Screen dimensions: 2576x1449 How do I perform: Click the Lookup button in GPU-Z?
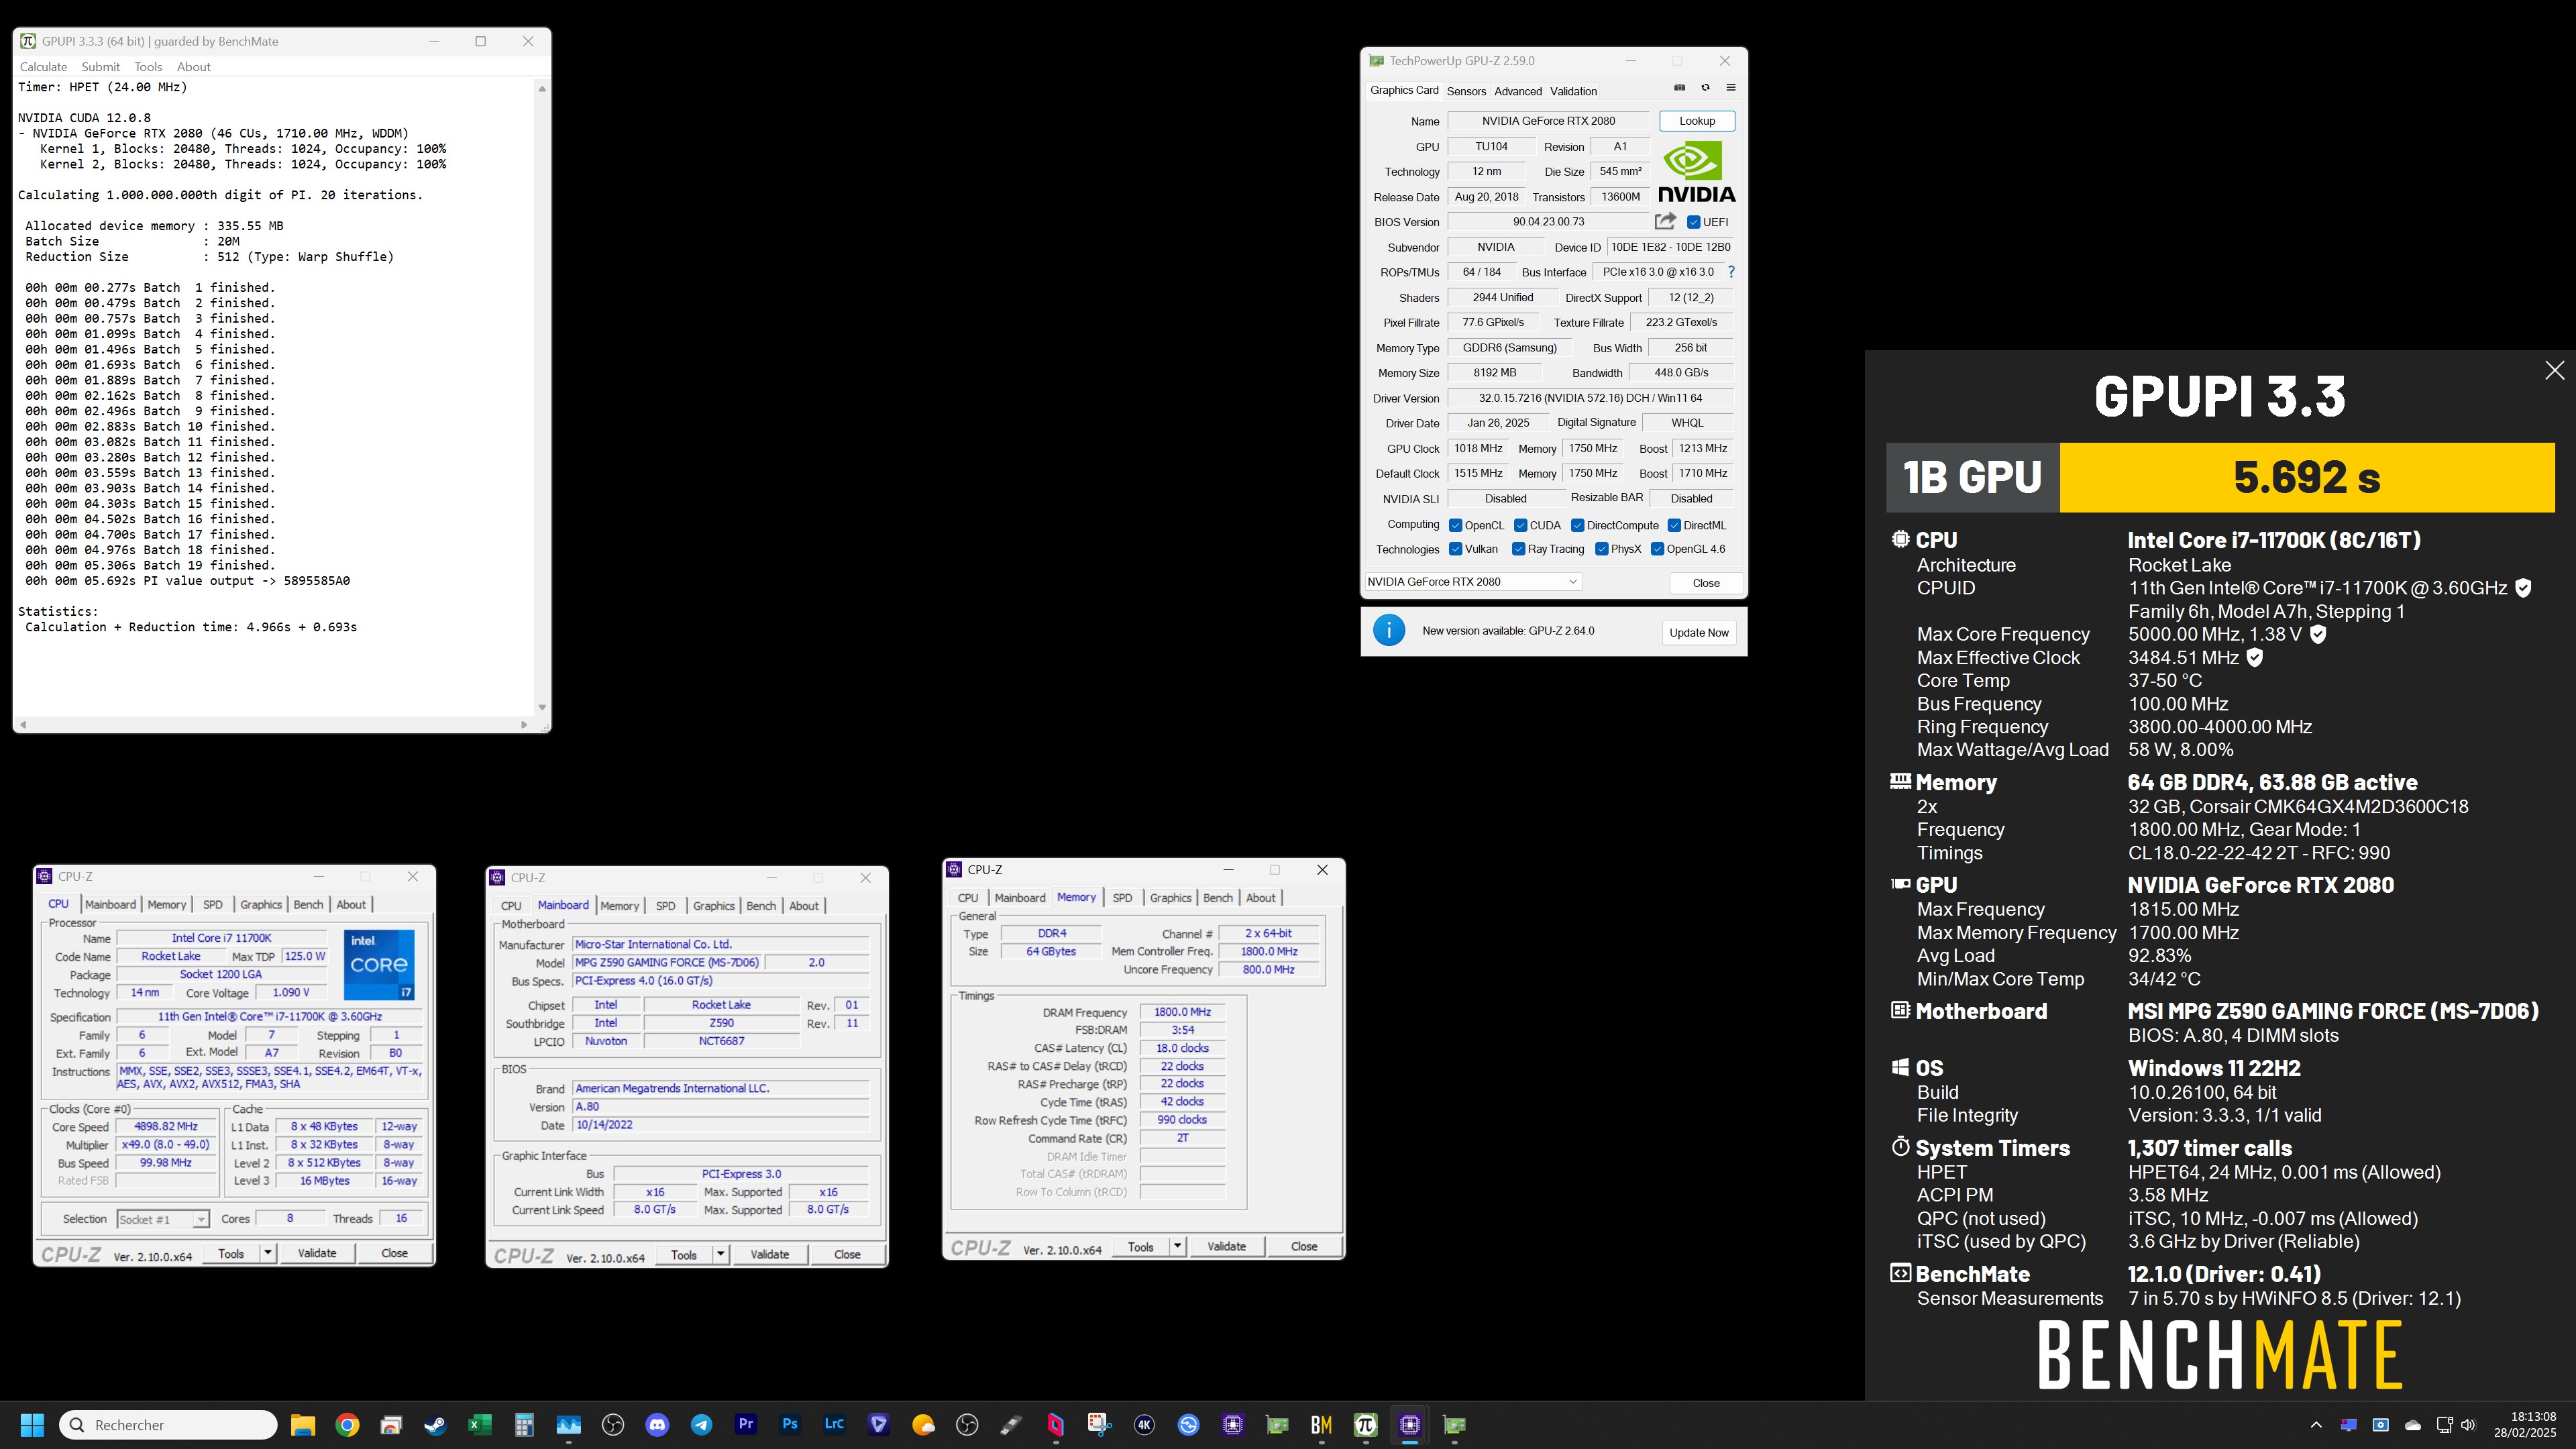1697,121
